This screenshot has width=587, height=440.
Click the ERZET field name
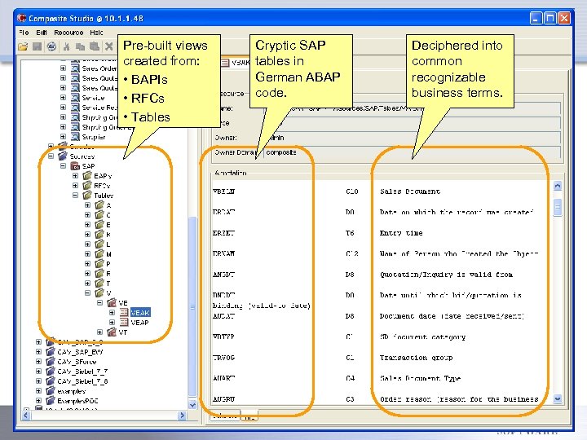(x=223, y=233)
